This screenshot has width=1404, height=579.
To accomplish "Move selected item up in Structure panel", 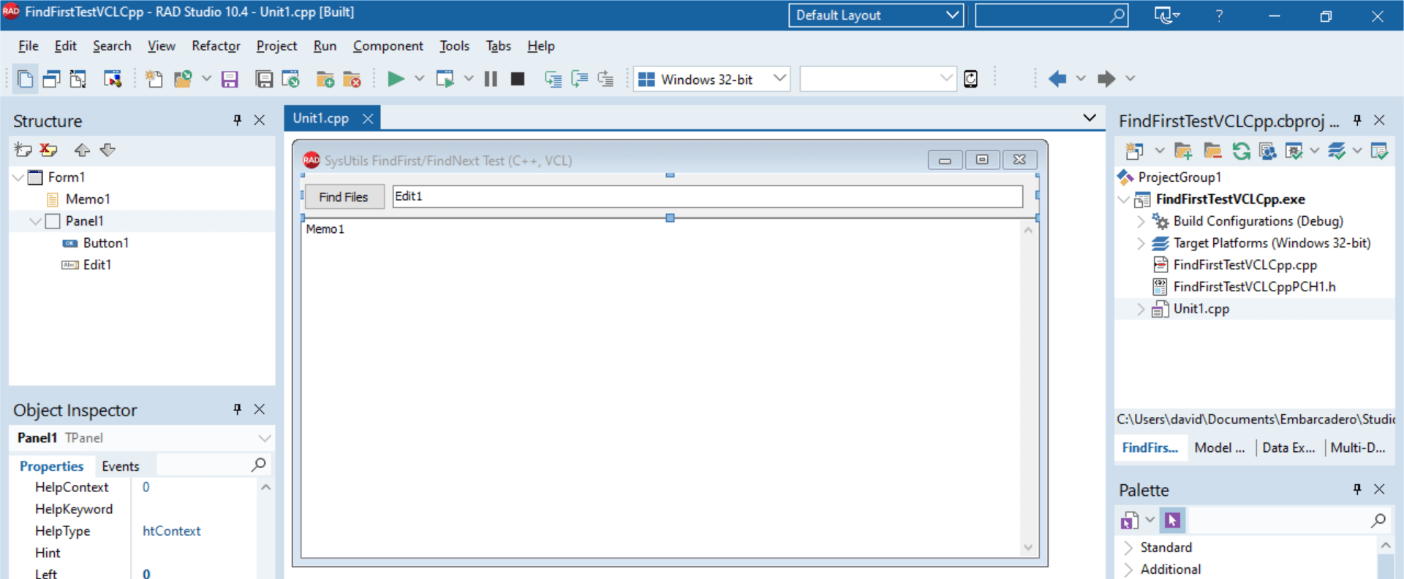I will (x=82, y=150).
